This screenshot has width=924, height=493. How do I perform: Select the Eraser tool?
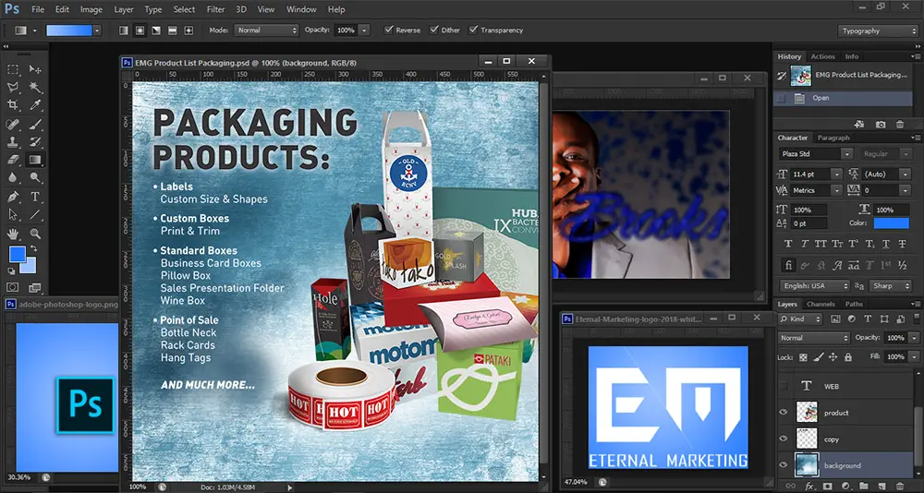point(13,160)
